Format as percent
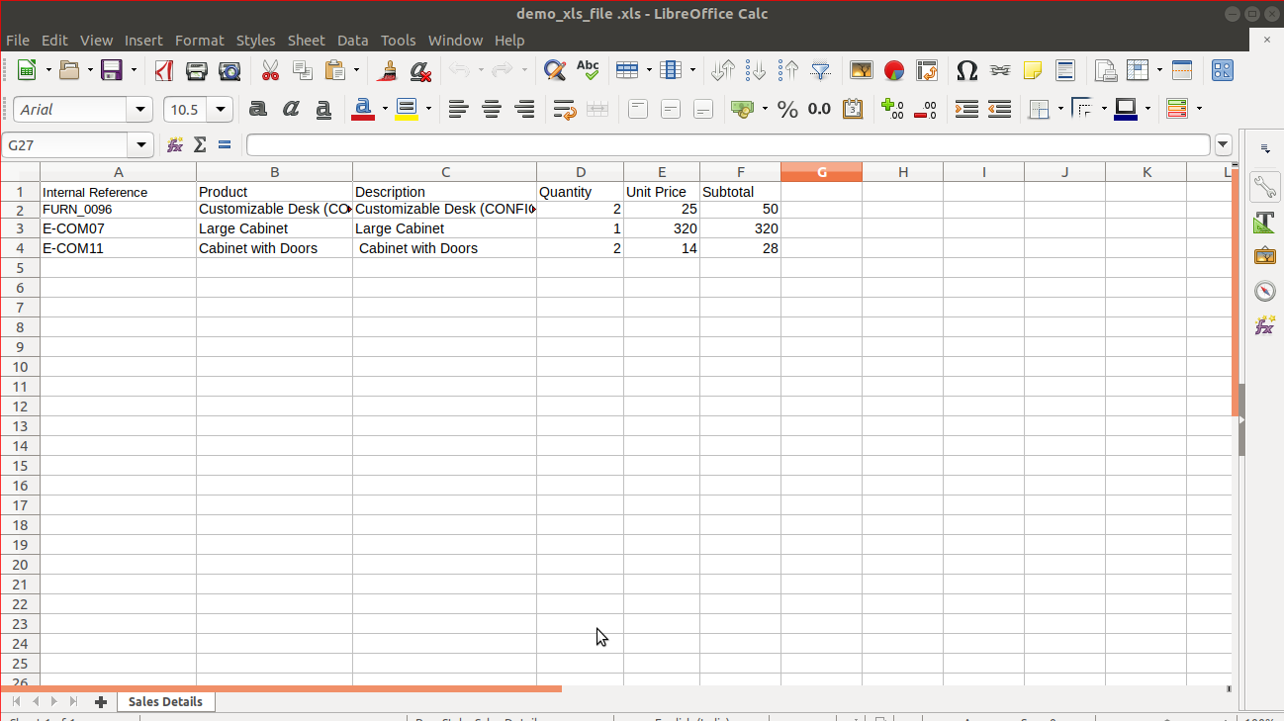Screen dimensions: 1284x721 coord(787,109)
